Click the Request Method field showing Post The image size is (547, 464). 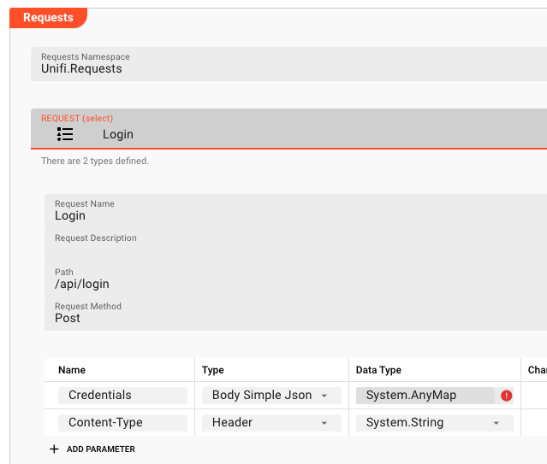[295, 314]
